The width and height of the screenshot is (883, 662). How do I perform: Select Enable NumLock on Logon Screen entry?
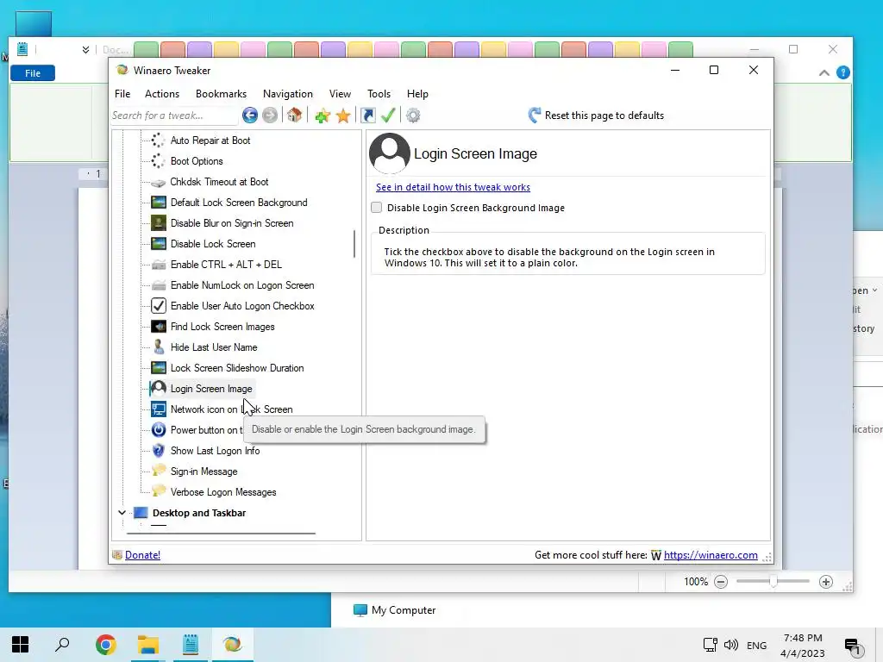(242, 285)
